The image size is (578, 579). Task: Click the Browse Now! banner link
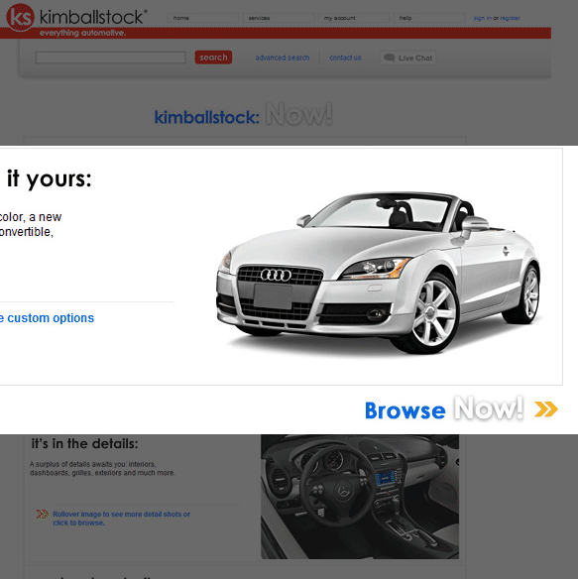click(x=461, y=409)
